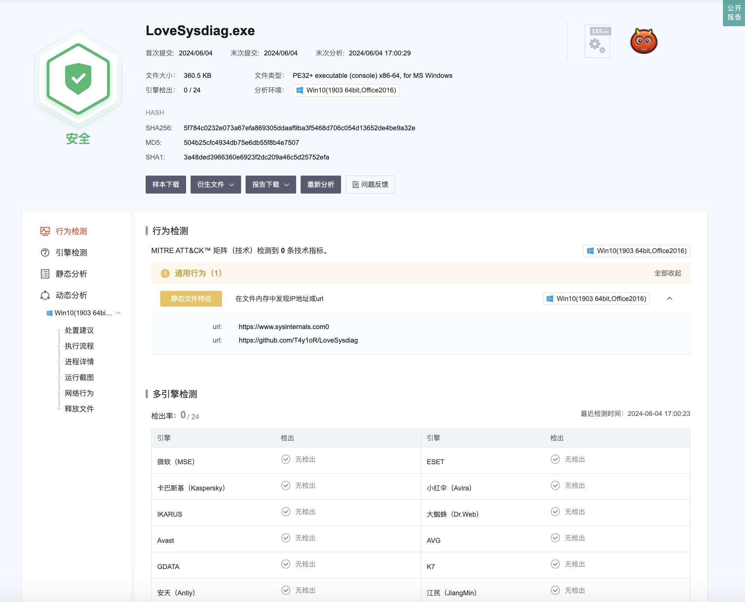Select 运行截图 in the sidebar tree

79,377
